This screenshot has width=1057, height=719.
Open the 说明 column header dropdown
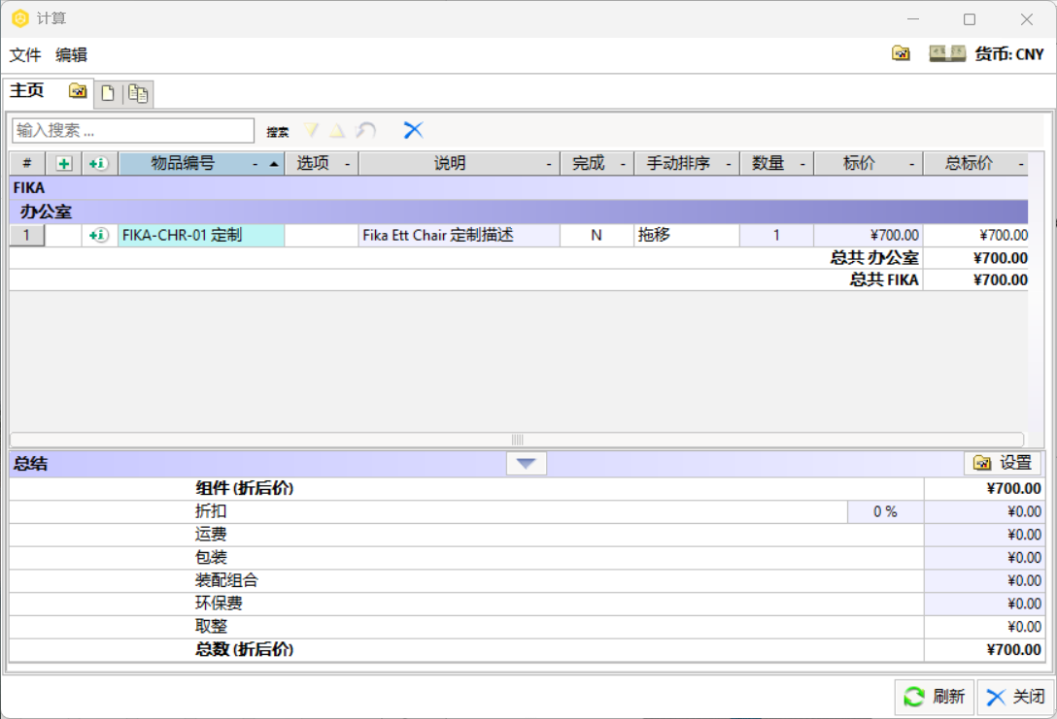tap(549, 164)
